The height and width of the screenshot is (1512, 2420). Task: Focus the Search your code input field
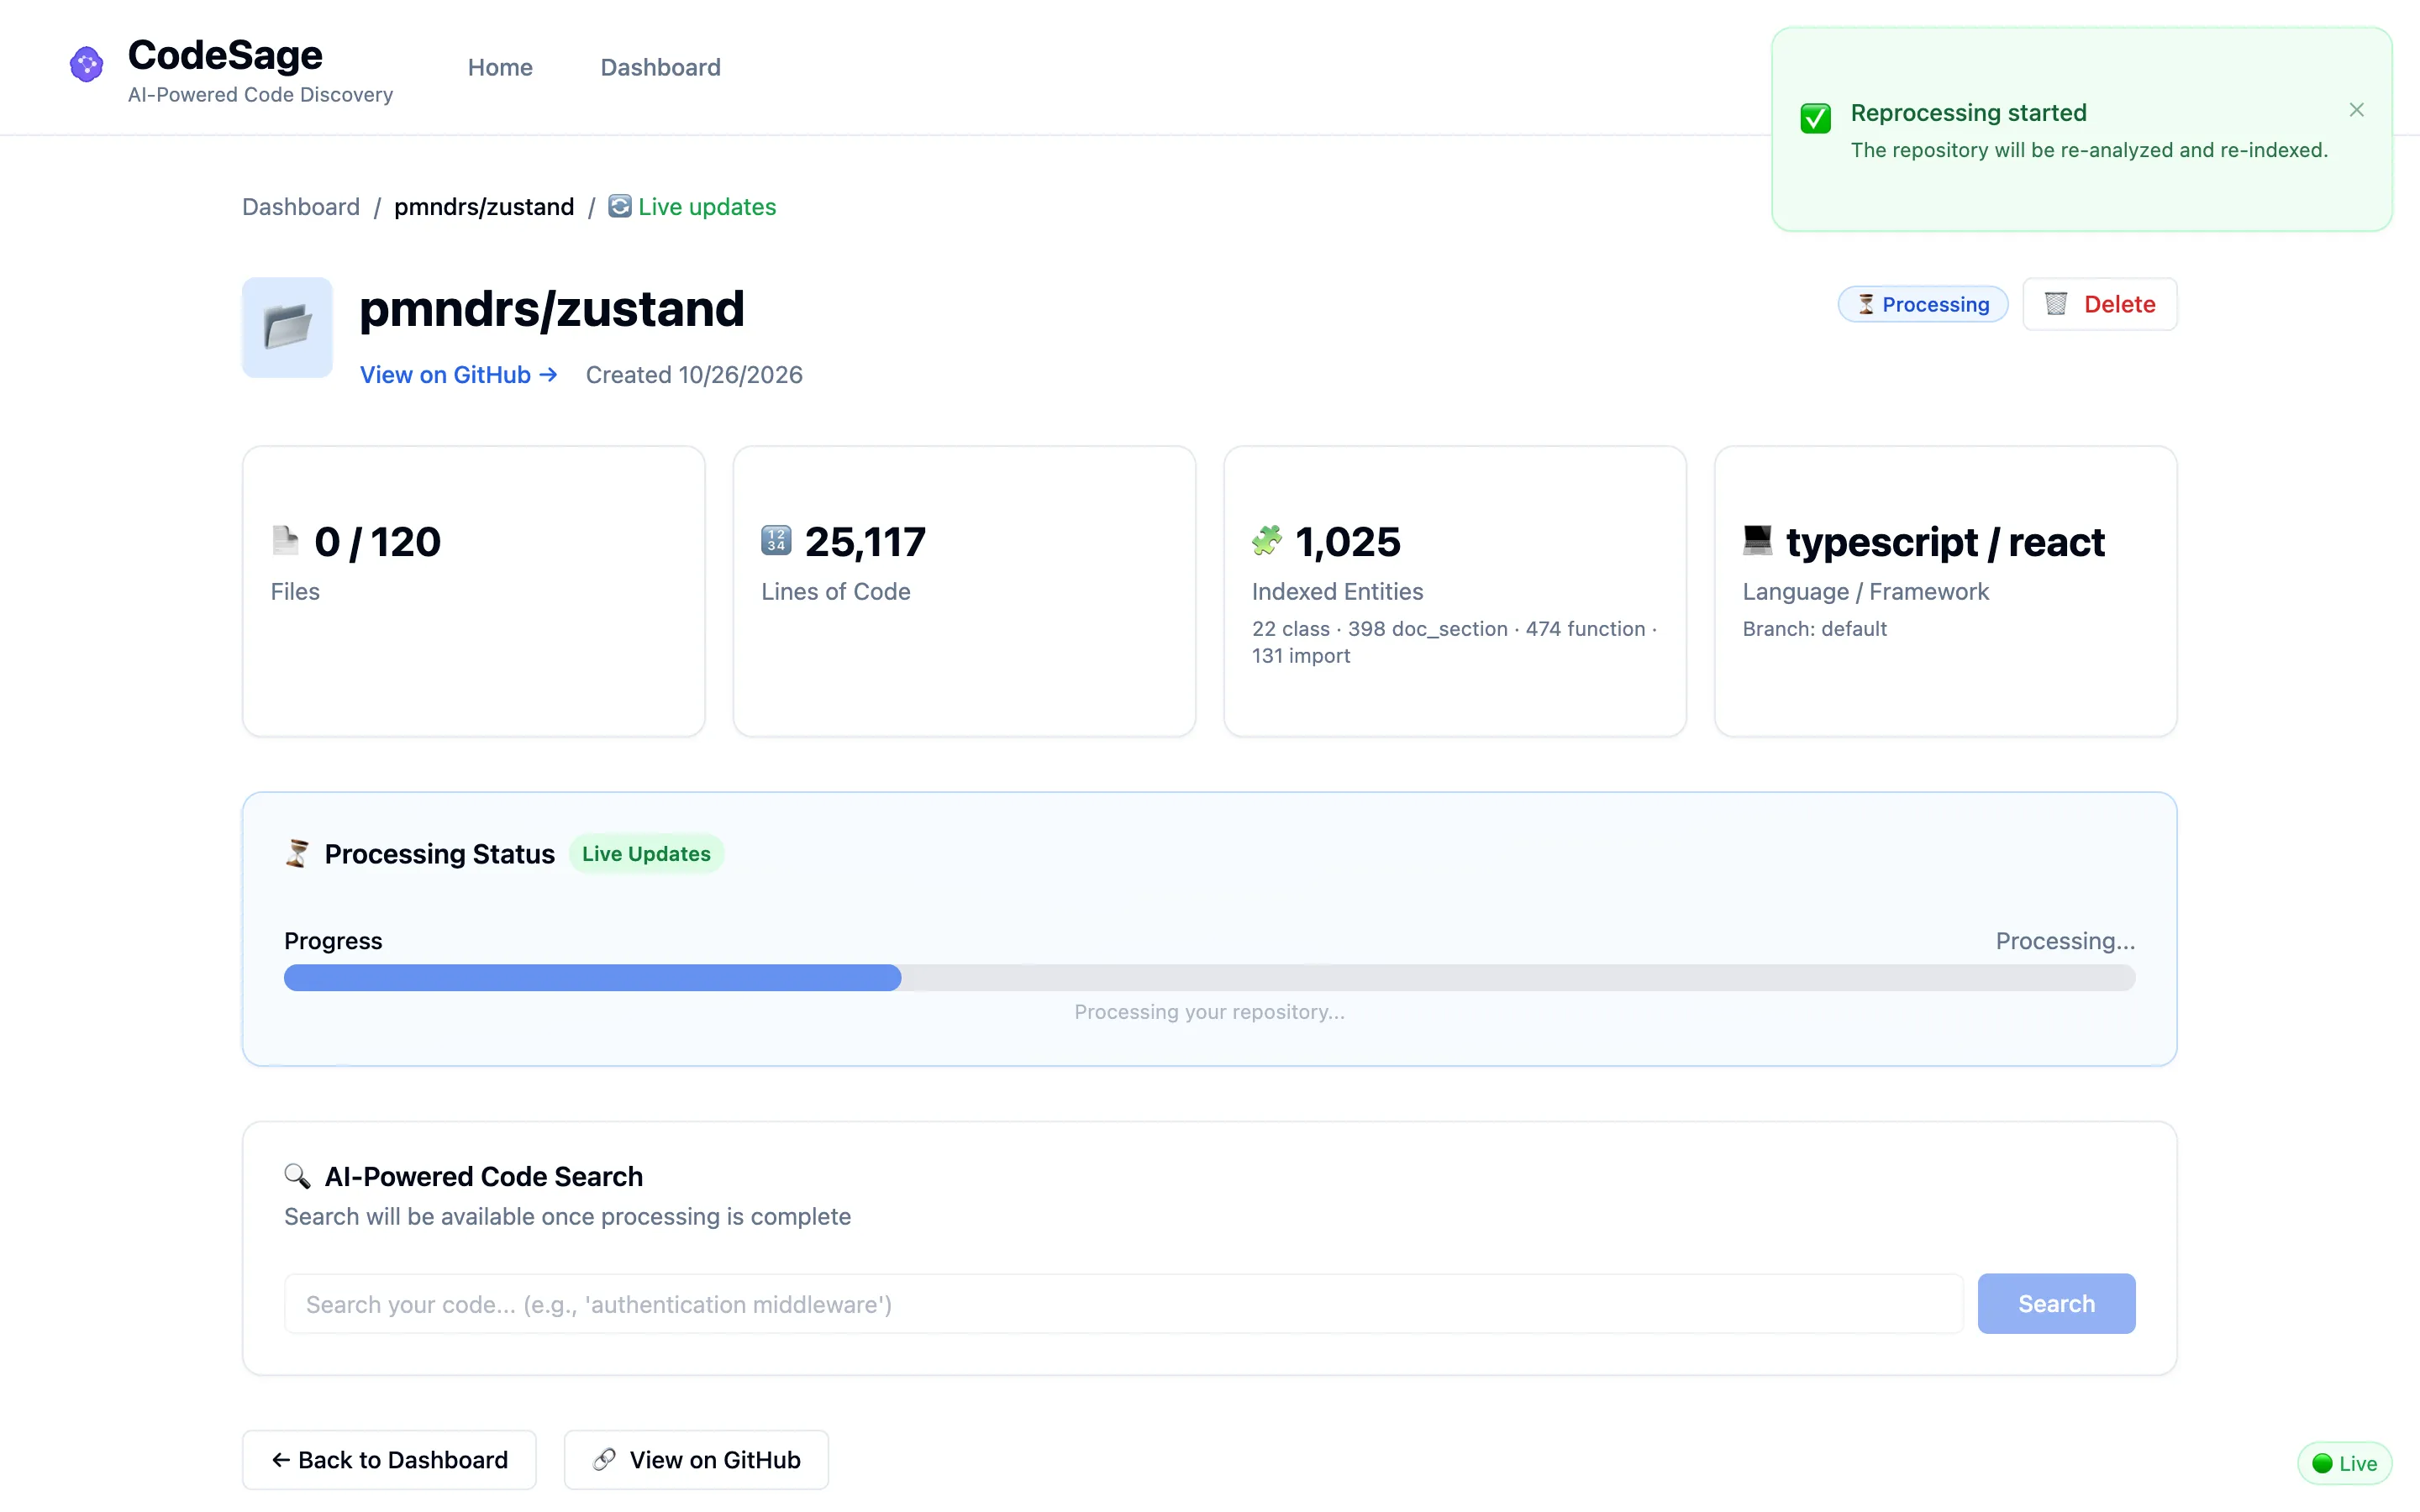coord(1123,1303)
